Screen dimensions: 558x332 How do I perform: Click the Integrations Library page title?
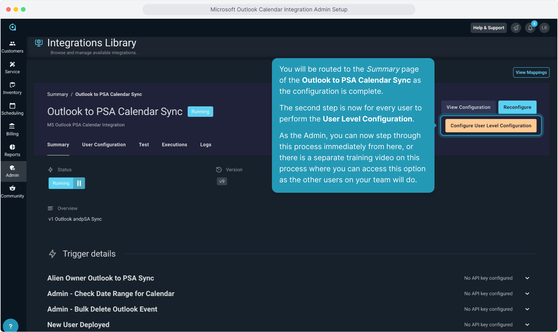(92, 43)
